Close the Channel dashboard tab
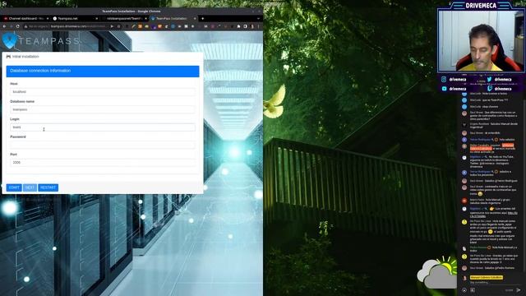This screenshot has height=296, width=526. click(48, 18)
